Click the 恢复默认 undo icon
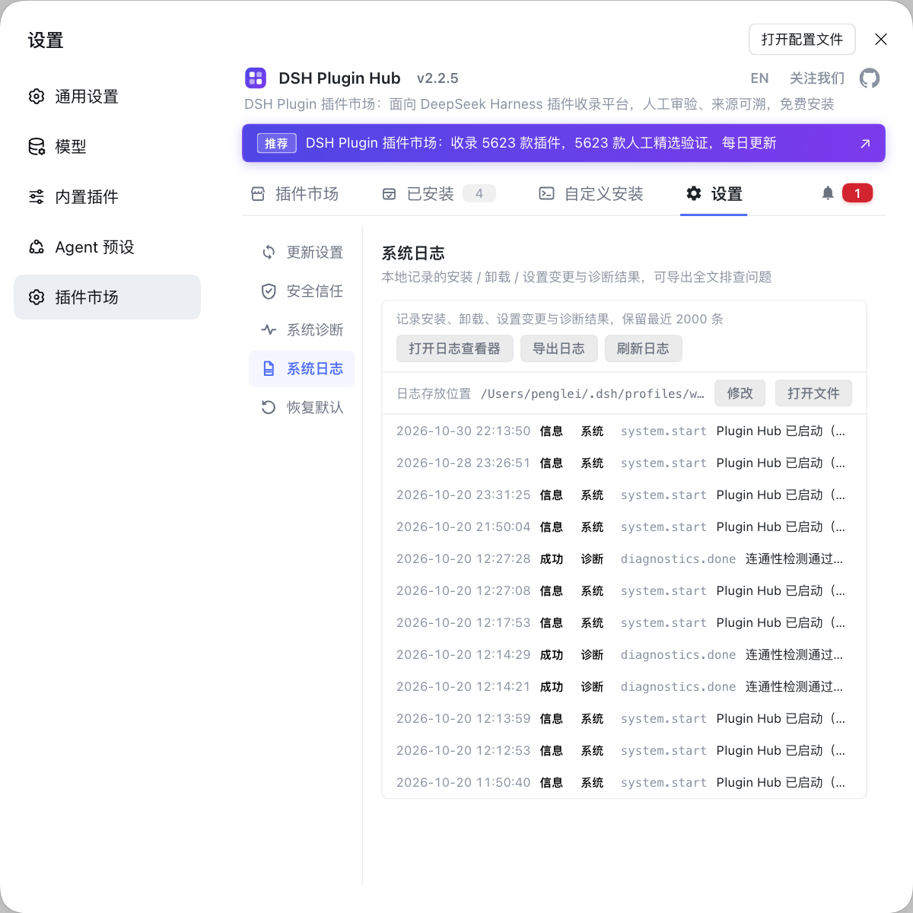This screenshot has width=913, height=913. pyautogui.click(x=269, y=408)
